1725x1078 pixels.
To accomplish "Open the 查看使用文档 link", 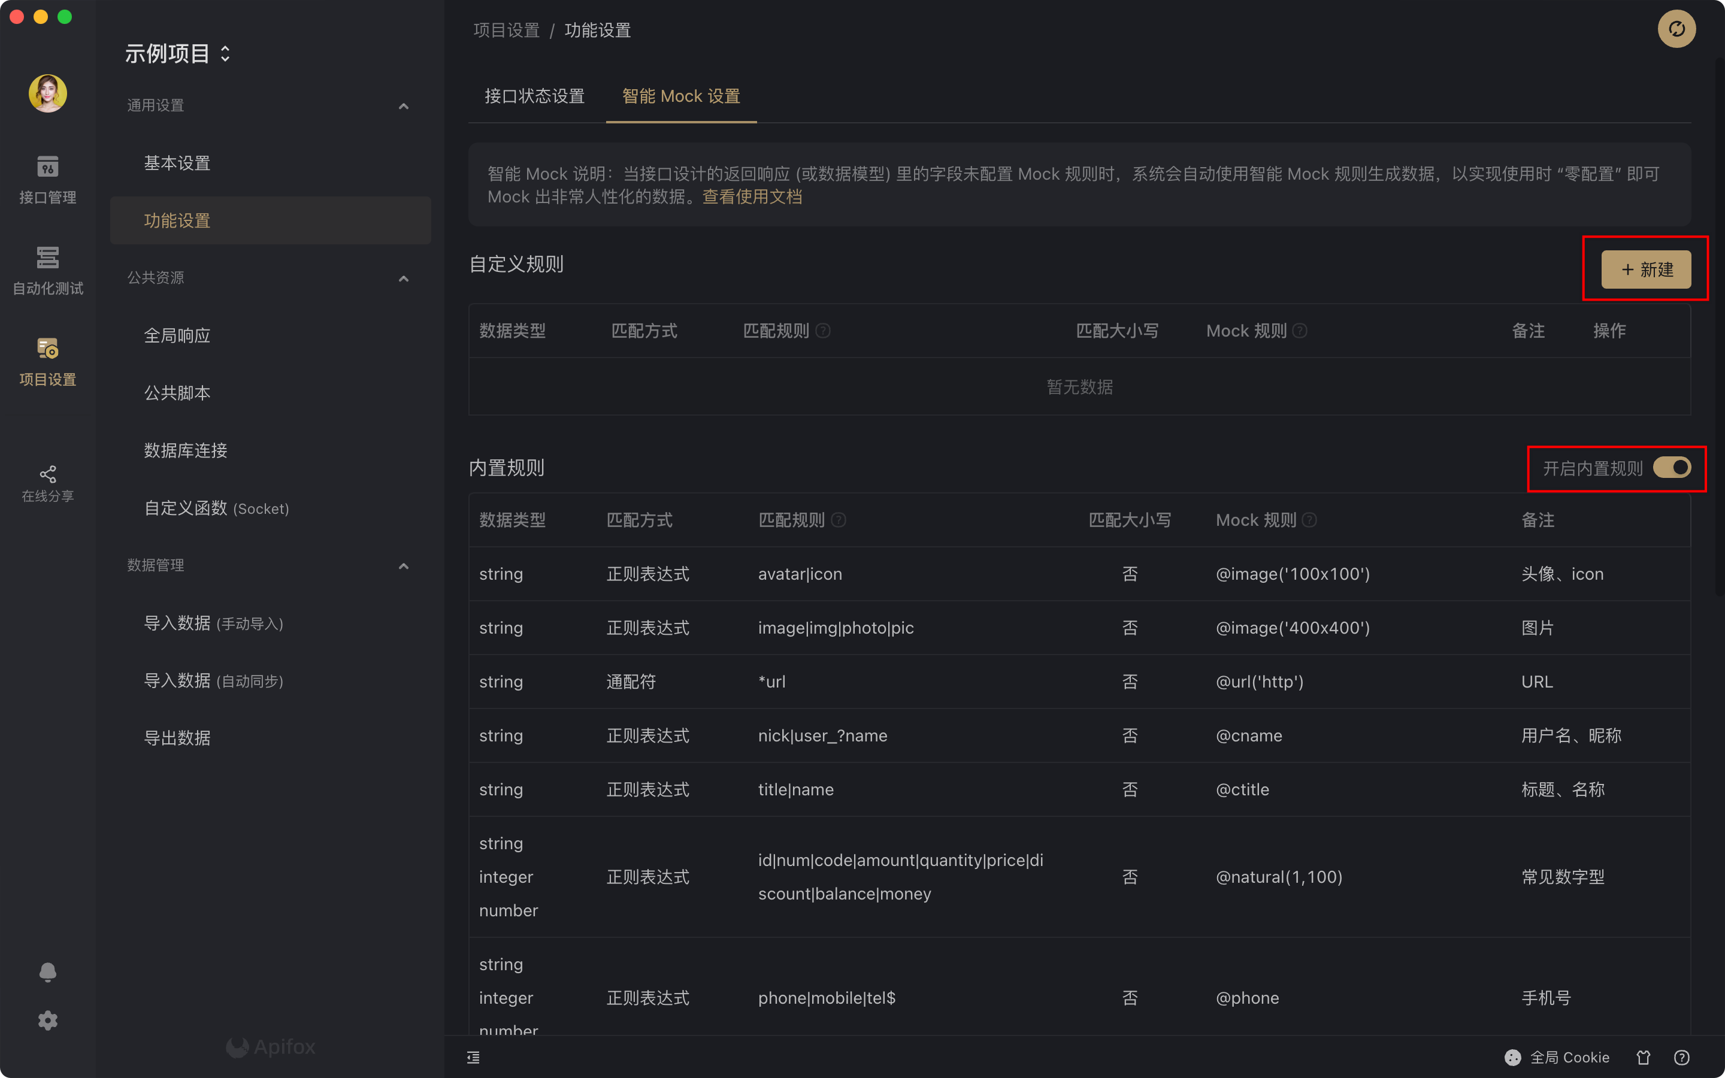I will coord(752,197).
